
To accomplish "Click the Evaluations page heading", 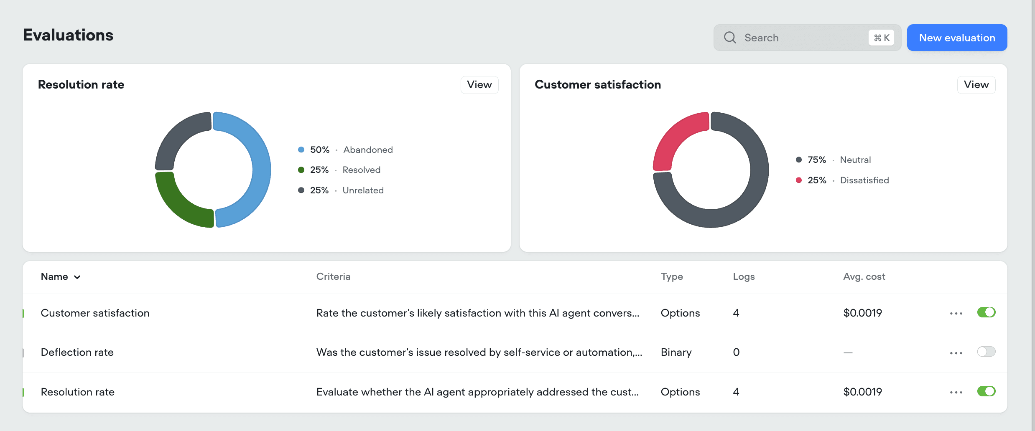I will [x=68, y=35].
